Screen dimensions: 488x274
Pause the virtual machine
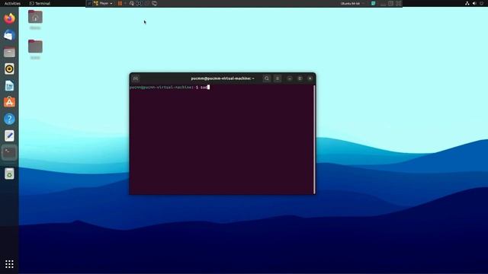[x=120, y=3]
